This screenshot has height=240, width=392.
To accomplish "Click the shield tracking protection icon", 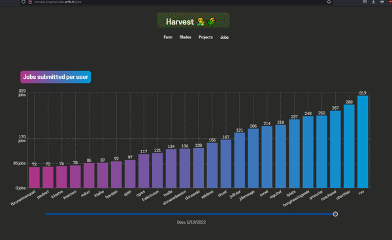I will tap(24, 2).
